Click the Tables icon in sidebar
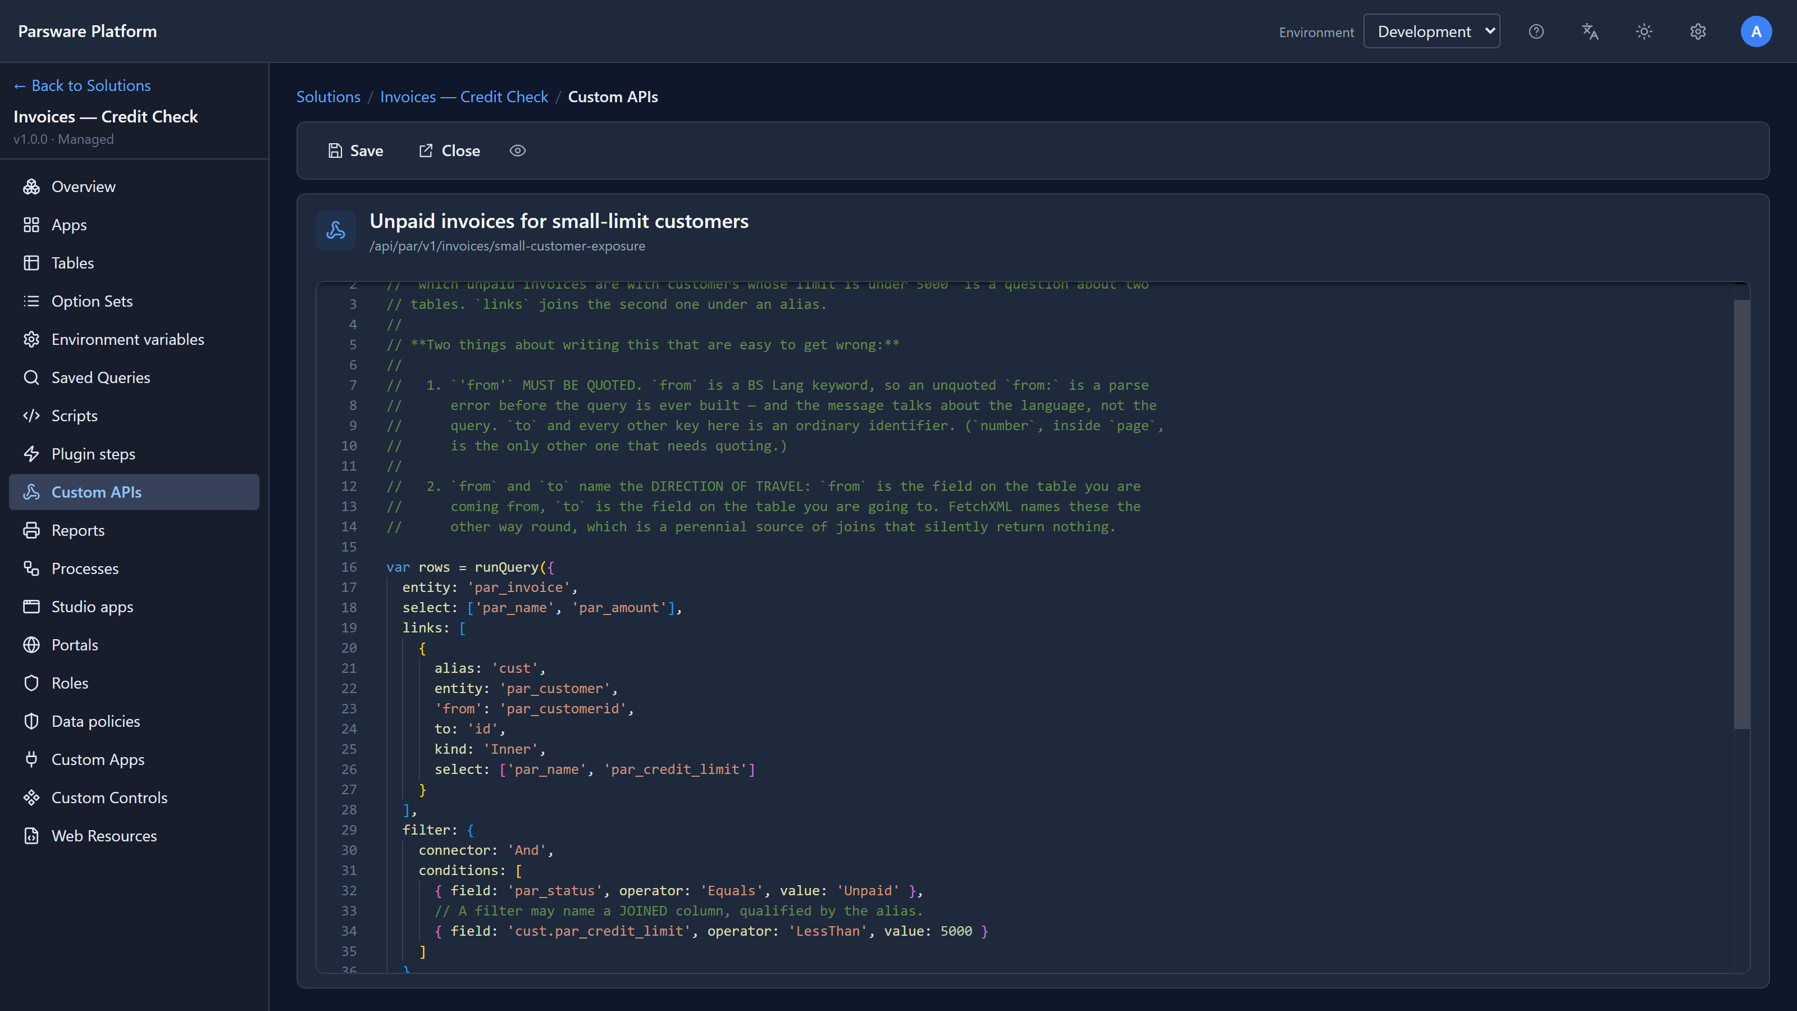 pyautogui.click(x=31, y=263)
